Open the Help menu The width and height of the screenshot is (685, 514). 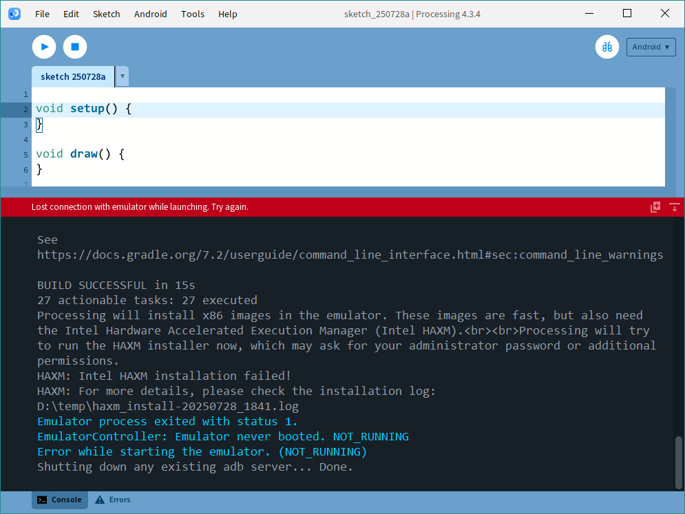[x=228, y=14]
